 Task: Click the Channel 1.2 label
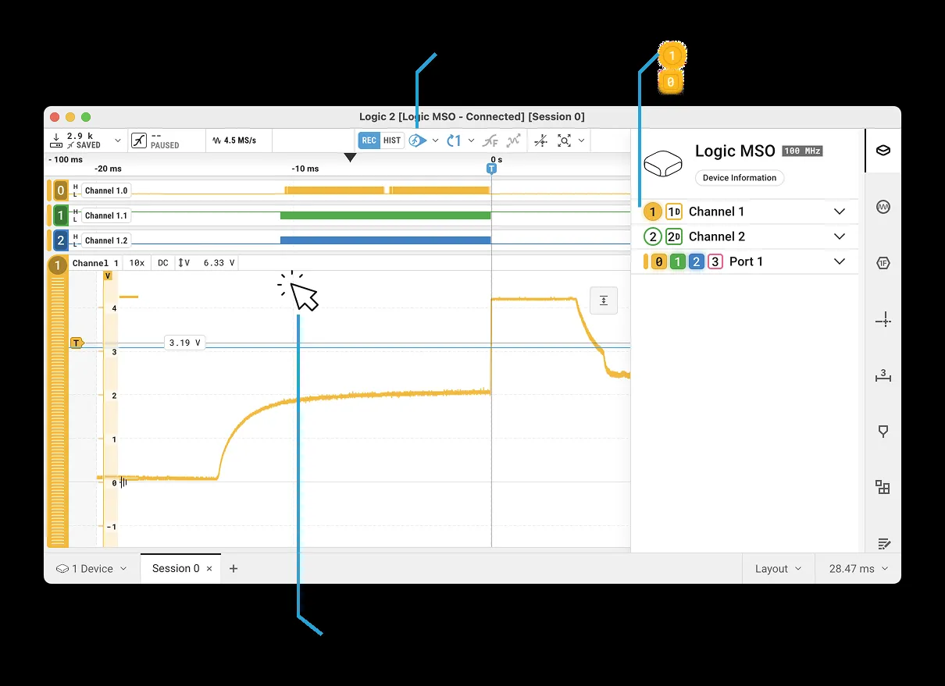pos(106,240)
